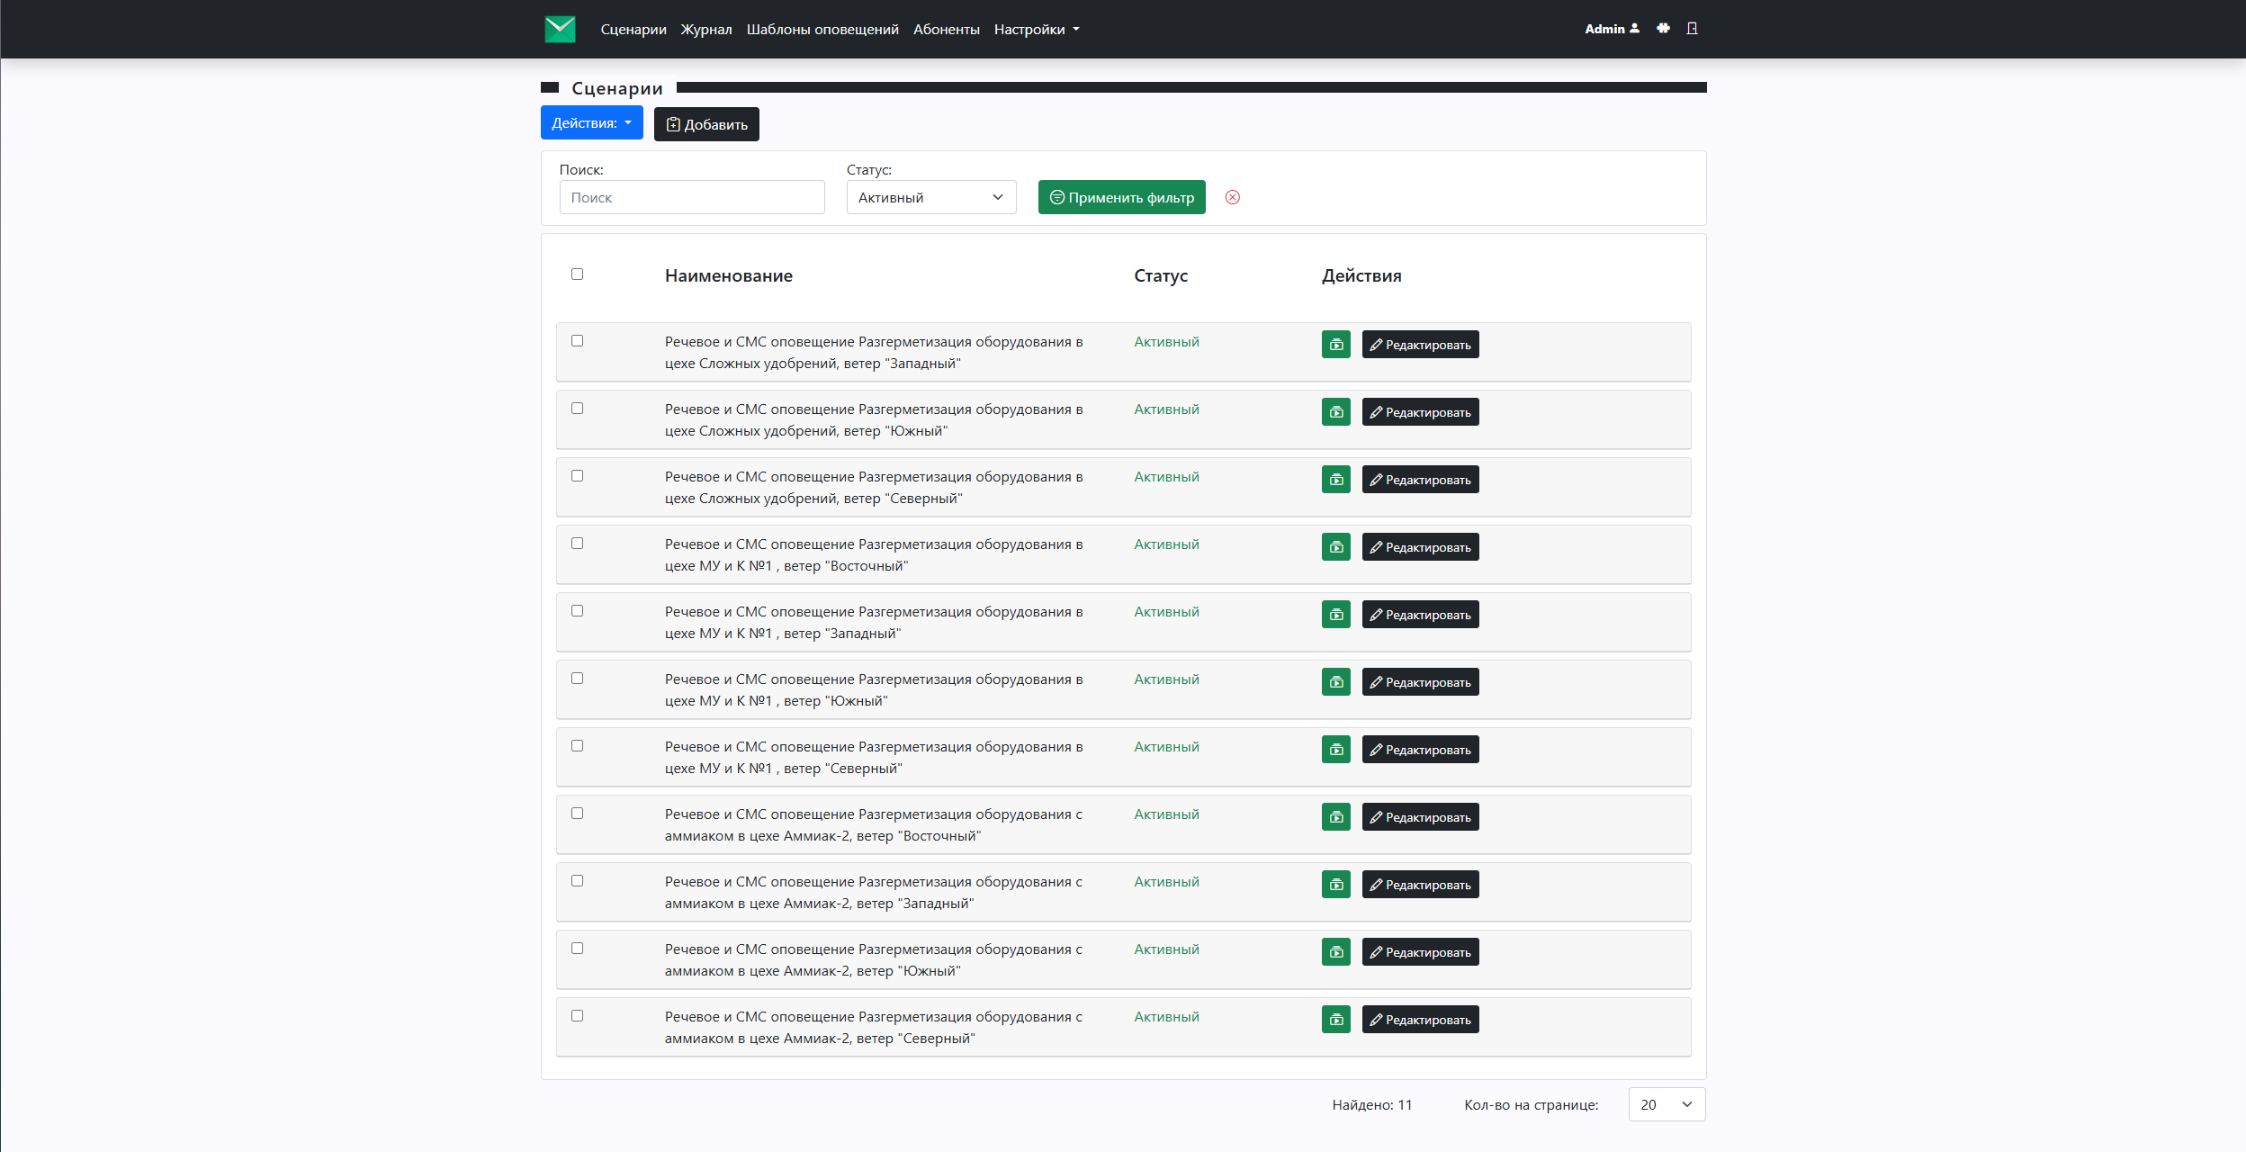The image size is (2246, 1152).
Task: Go to Сценарии in the navbar
Action: [x=633, y=29]
